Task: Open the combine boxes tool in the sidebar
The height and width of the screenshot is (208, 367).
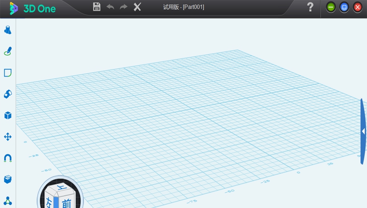Action: point(8,179)
